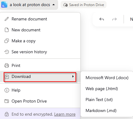
Task: Open the Help menu entry
Action: (40, 90)
